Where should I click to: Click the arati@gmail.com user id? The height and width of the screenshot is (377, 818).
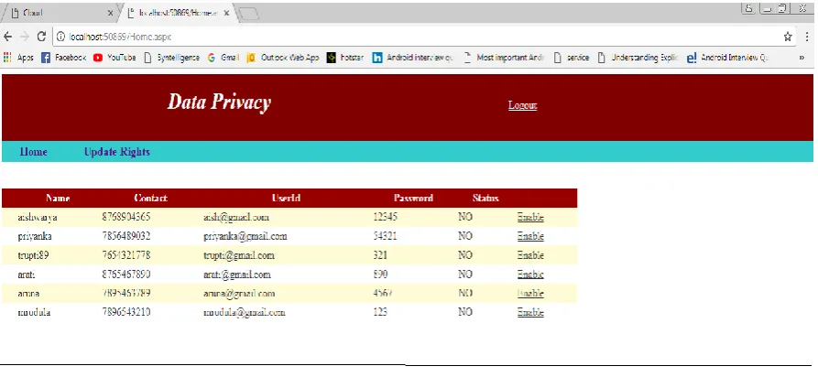(237, 275)
